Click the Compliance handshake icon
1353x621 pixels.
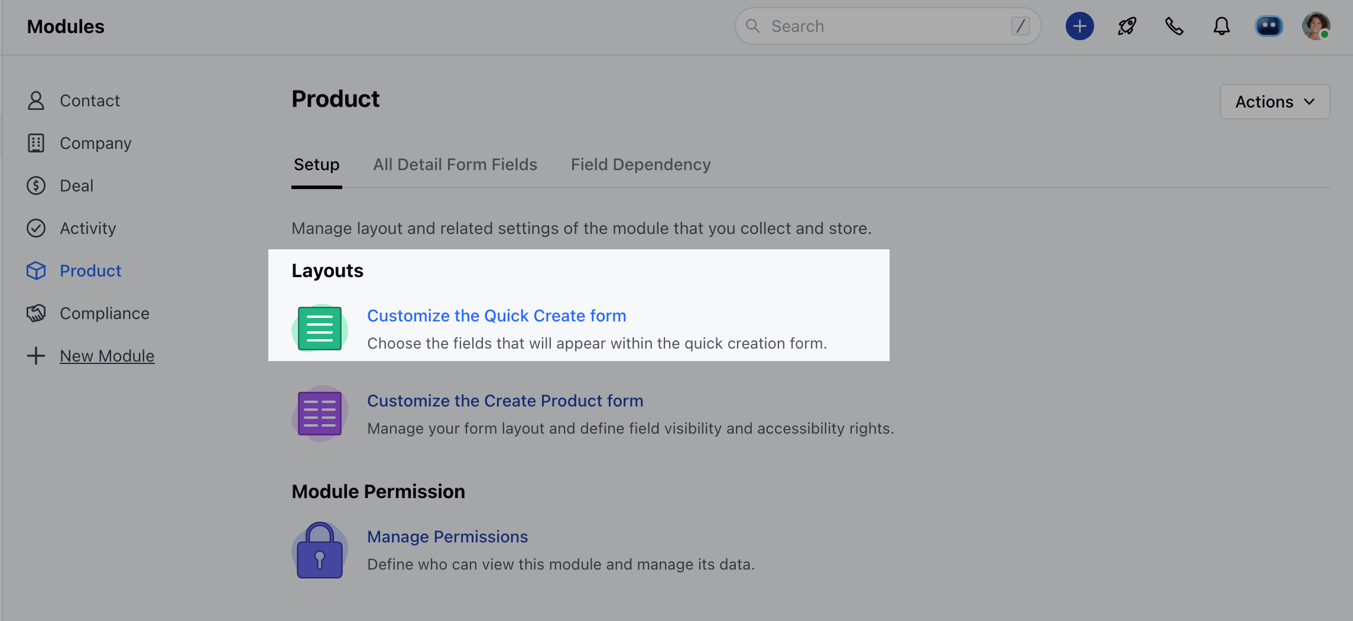36,313
